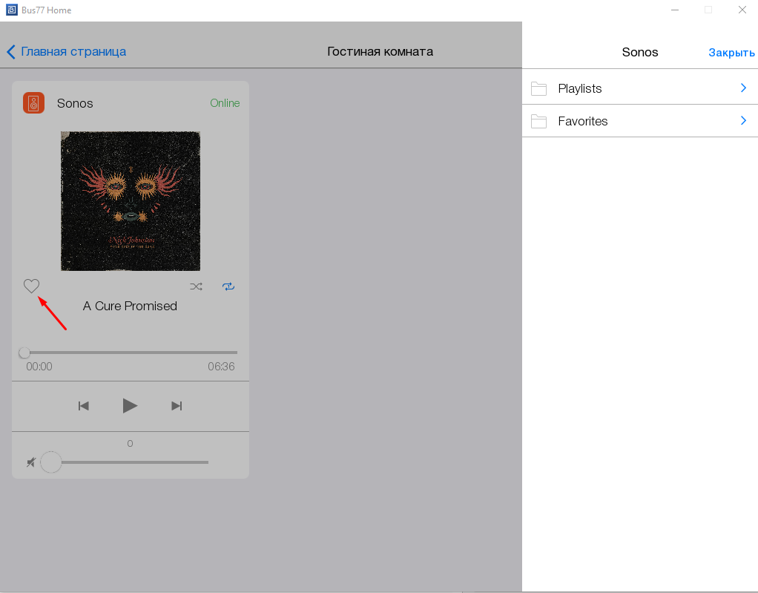Viewport: 758px width, 593px height.
Task: Click the volume slider knob
Action: [51, 462]
